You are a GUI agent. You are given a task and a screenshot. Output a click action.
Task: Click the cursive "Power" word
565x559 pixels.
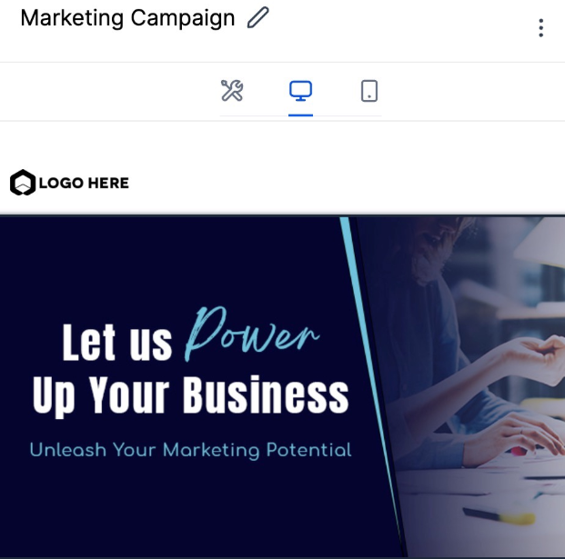click(251, 334)
